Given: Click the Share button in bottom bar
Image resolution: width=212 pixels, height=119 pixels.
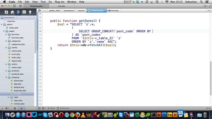Looking at the screenshot, I should click(51, 108).
